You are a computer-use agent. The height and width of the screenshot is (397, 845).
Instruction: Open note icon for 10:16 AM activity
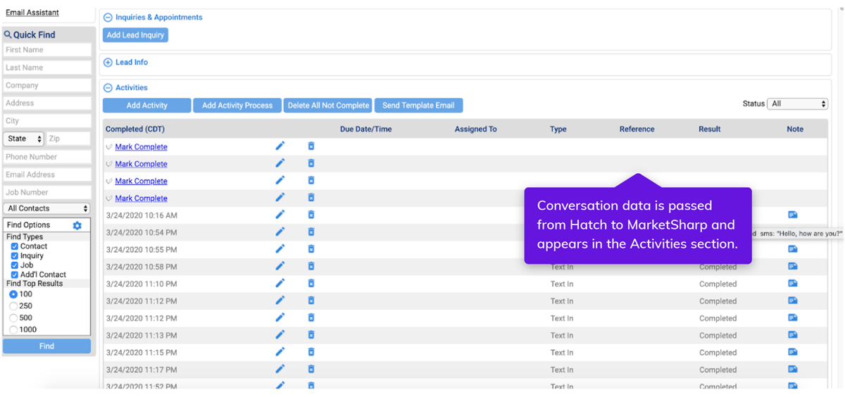point(792,215)
